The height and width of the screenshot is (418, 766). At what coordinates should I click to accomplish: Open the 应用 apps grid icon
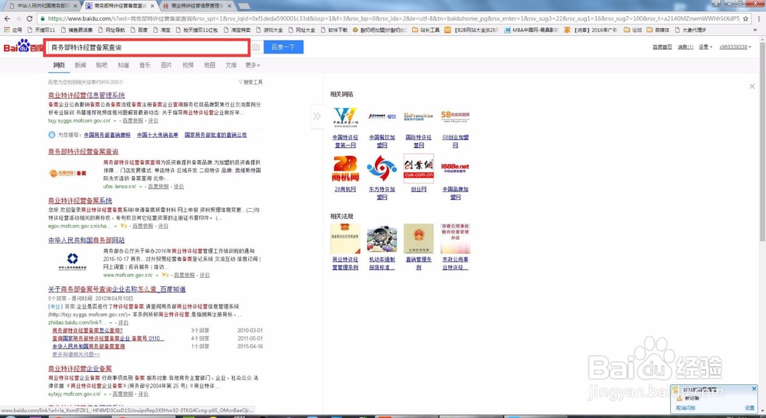pyautogui.click(x=7, y=30)
